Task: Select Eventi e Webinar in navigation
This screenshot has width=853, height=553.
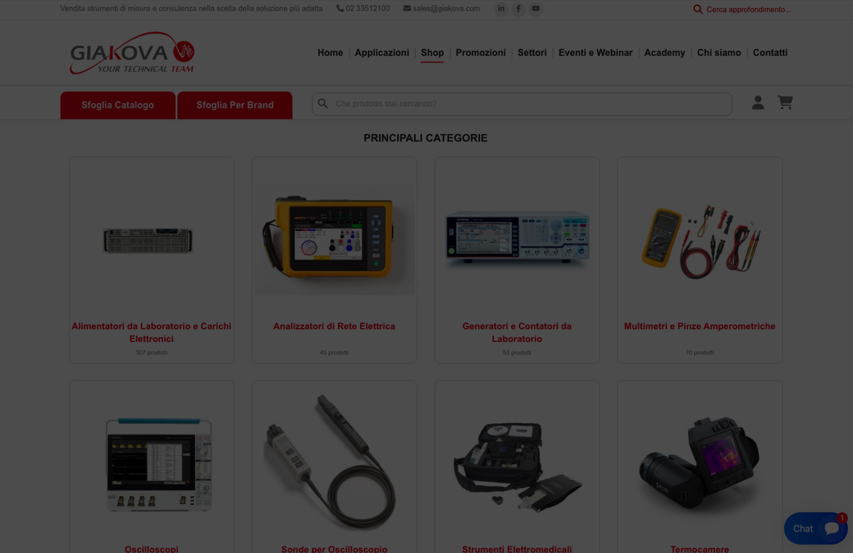Action: coord(595,53)
